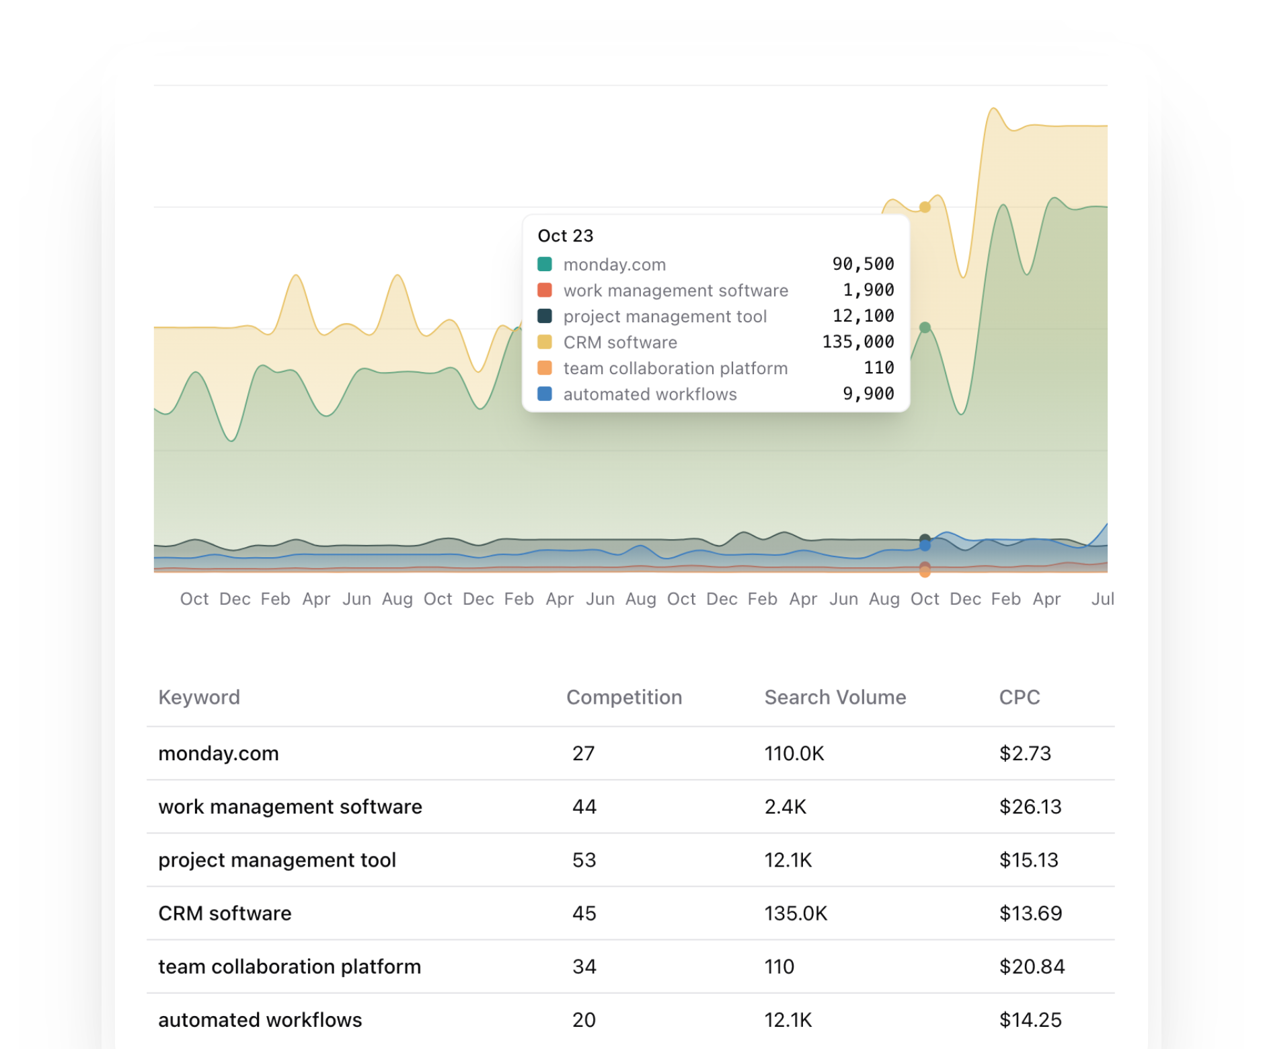
Task: Click the $13.69 CPC value
Action: (x=1030, y=913)
